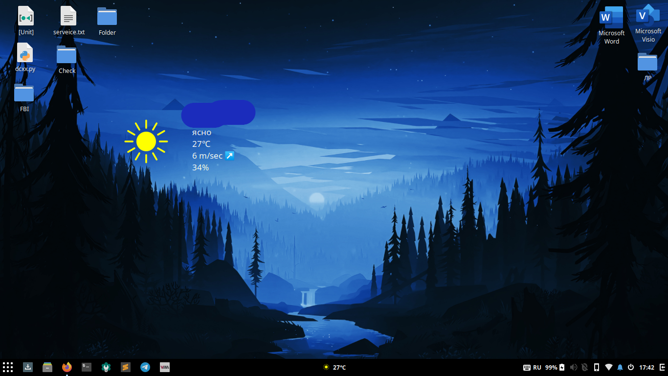Open Telegram from the taskbar
This screenshot has width=668, height=376.
click(145, 367)
